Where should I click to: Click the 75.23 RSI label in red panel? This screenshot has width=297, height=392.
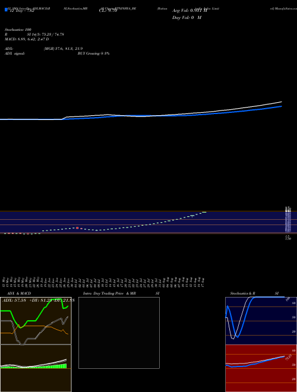(x=289, y=358)
